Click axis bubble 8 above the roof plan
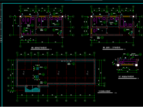The height and width of the screenshot is (107, 143). [x=66, y=53]
